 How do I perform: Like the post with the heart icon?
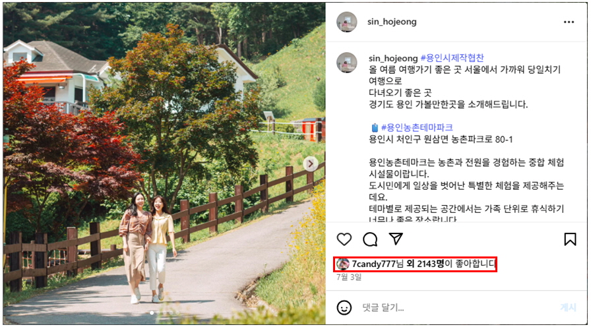344,239
